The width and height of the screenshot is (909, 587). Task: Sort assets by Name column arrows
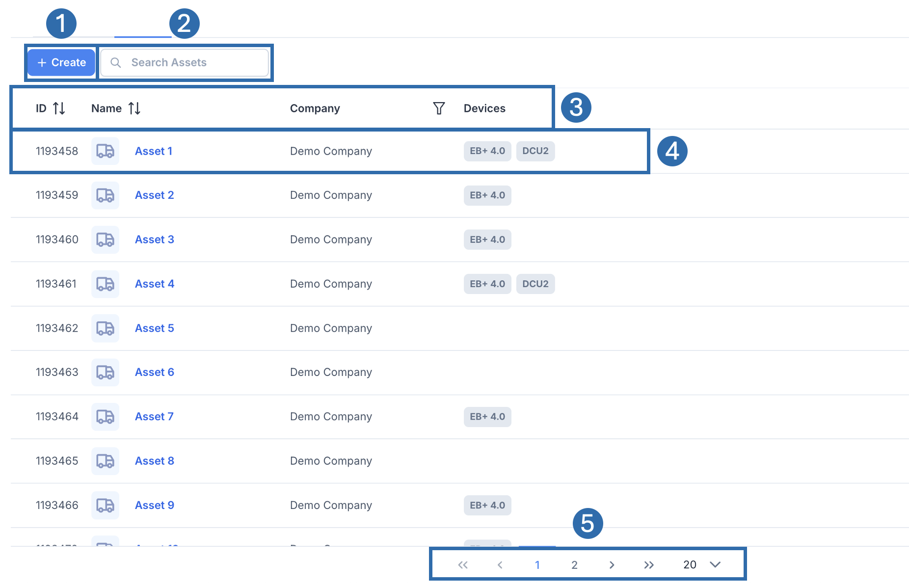click(x=134, y=108)
